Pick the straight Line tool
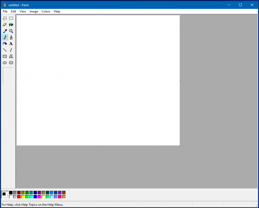259x208 pixels. 5,50
